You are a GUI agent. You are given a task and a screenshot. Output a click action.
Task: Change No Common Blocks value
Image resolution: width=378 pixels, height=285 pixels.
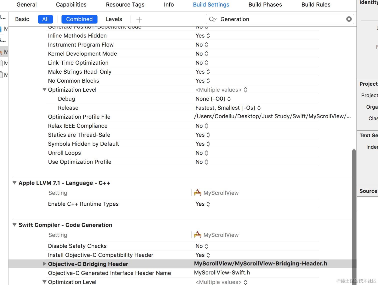pyautogui.click(x=203, y=81)
